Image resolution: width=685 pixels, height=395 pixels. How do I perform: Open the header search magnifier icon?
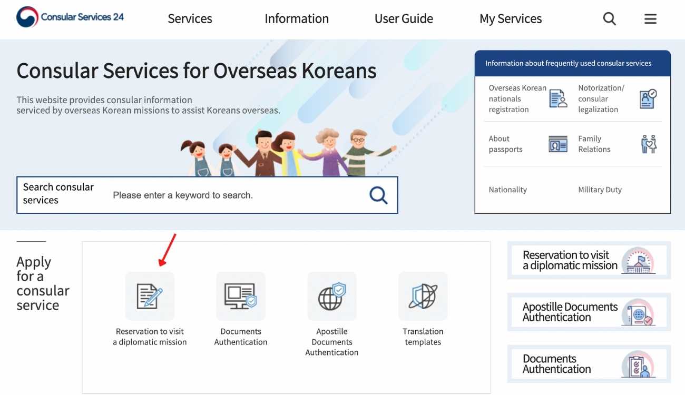[x=609, y=19]
